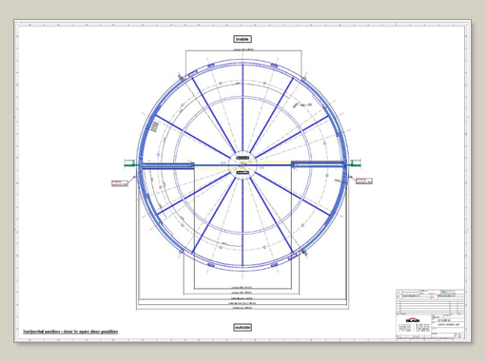The height and width of the screenshot is (361, 485).
Task: Click the lowest outer diameter dimension text
Action: (242, 308)
